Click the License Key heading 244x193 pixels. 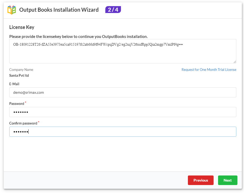pos(22,27)
